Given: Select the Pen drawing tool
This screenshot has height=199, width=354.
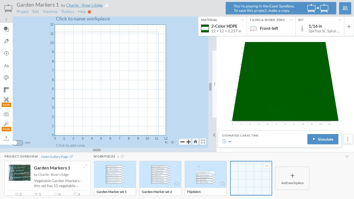Looking at the screenshot, I should coord(6,41).
